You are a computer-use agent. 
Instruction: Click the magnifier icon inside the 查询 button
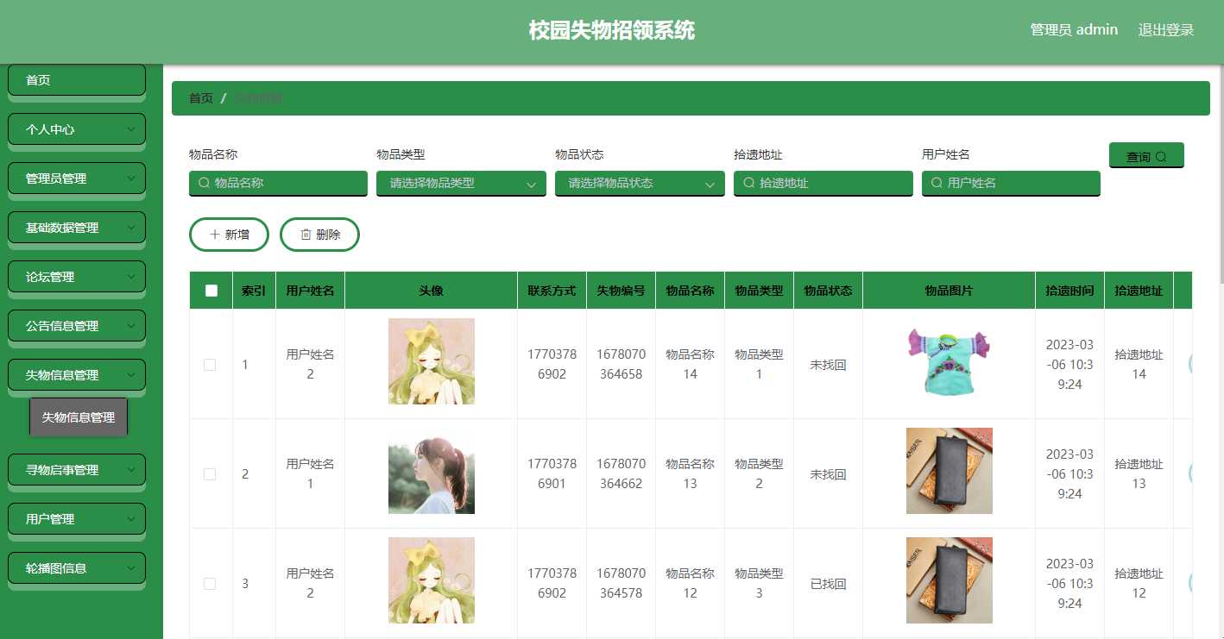pos(1159,155)
